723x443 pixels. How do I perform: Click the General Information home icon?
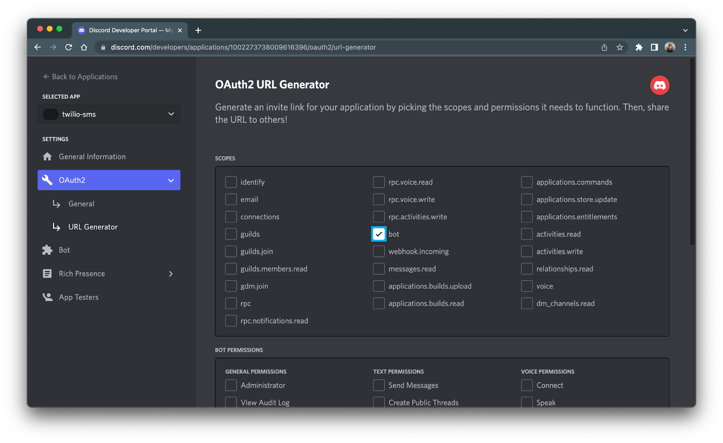tap(47, 157)
